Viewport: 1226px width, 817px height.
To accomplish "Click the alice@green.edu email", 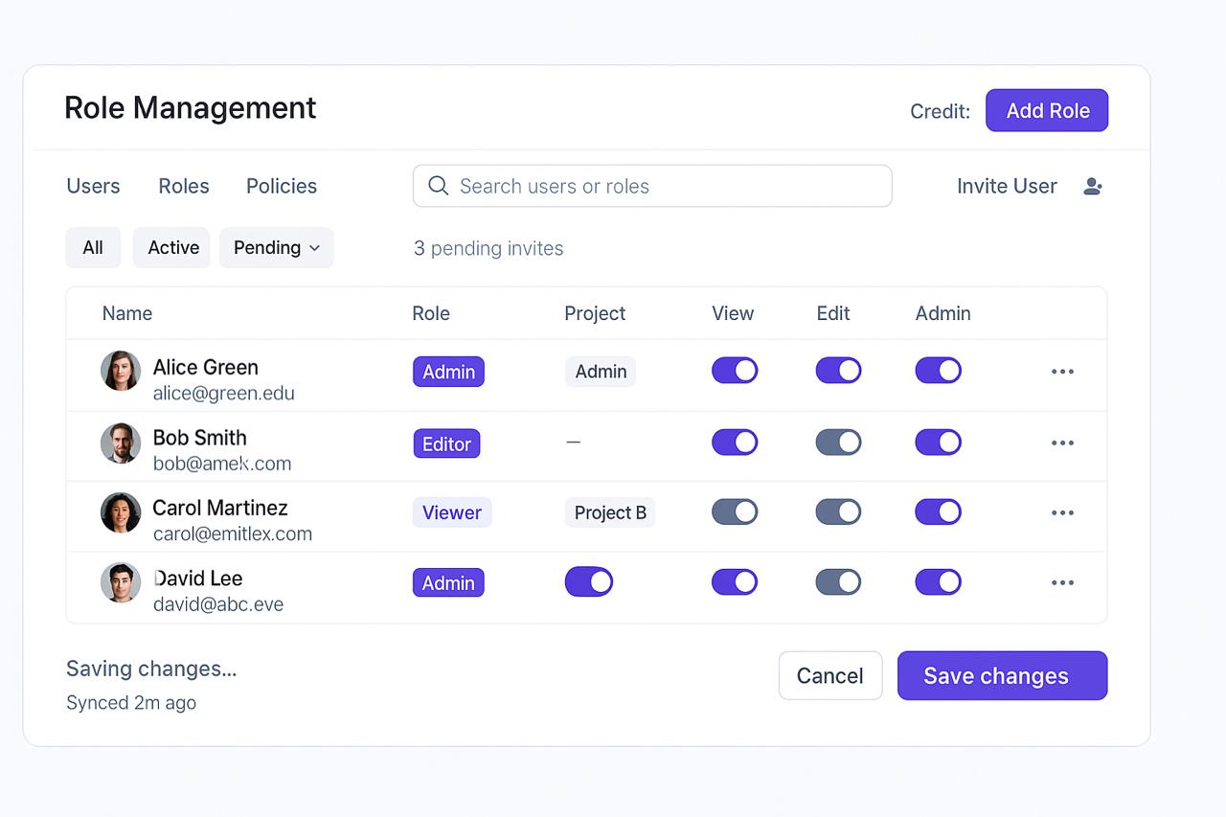I will 224,393.
